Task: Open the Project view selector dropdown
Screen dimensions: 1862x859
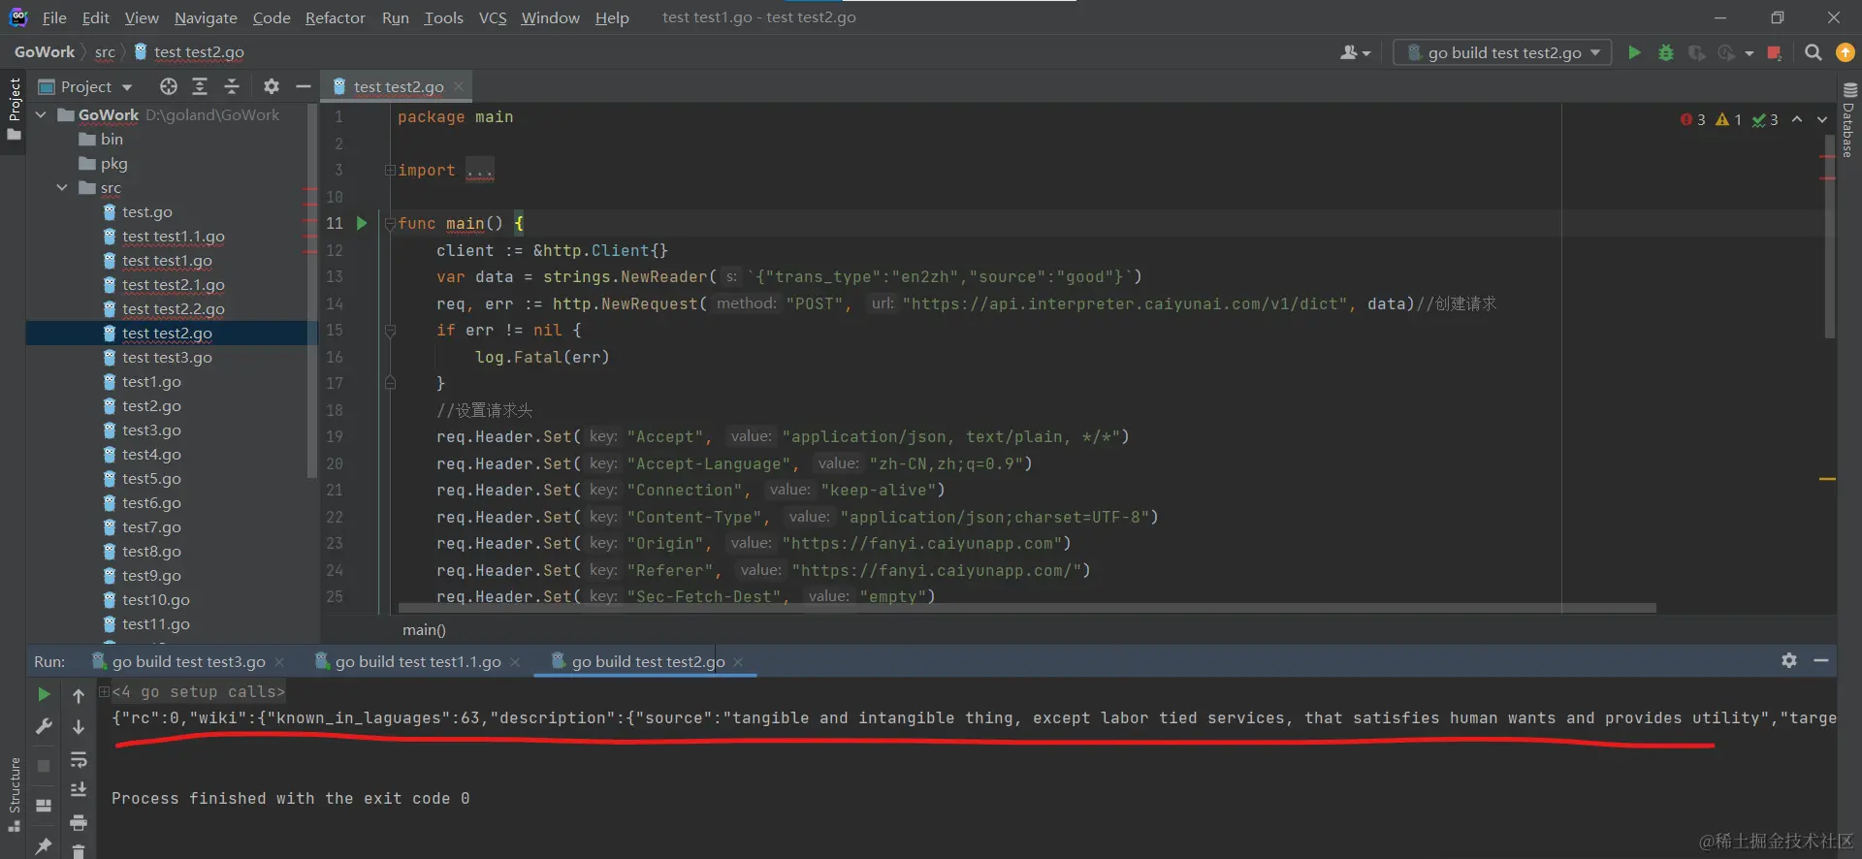Action: [85, 86]
